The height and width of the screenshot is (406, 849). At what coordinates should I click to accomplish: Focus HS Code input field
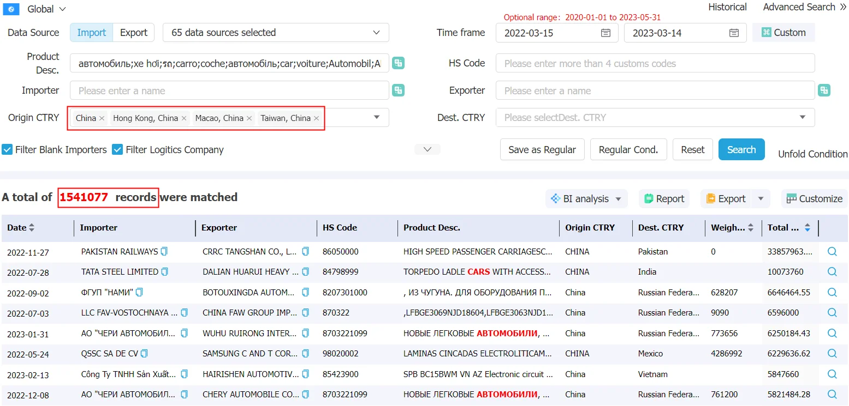[x=655, y=63]
